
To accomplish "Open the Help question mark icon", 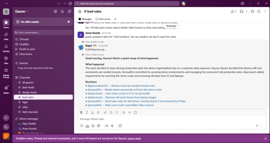I will [243, 3].
